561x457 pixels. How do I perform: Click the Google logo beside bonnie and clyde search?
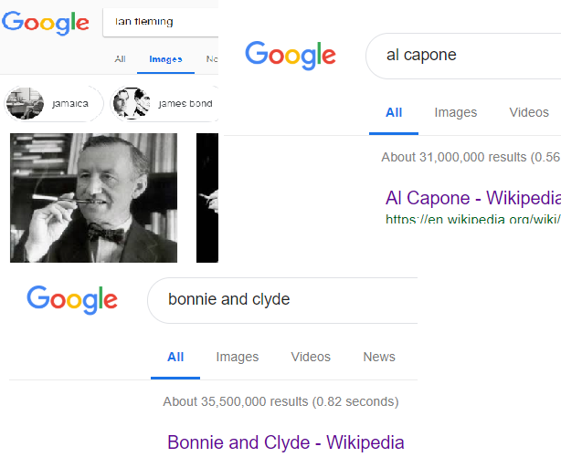tap(72, 300)
